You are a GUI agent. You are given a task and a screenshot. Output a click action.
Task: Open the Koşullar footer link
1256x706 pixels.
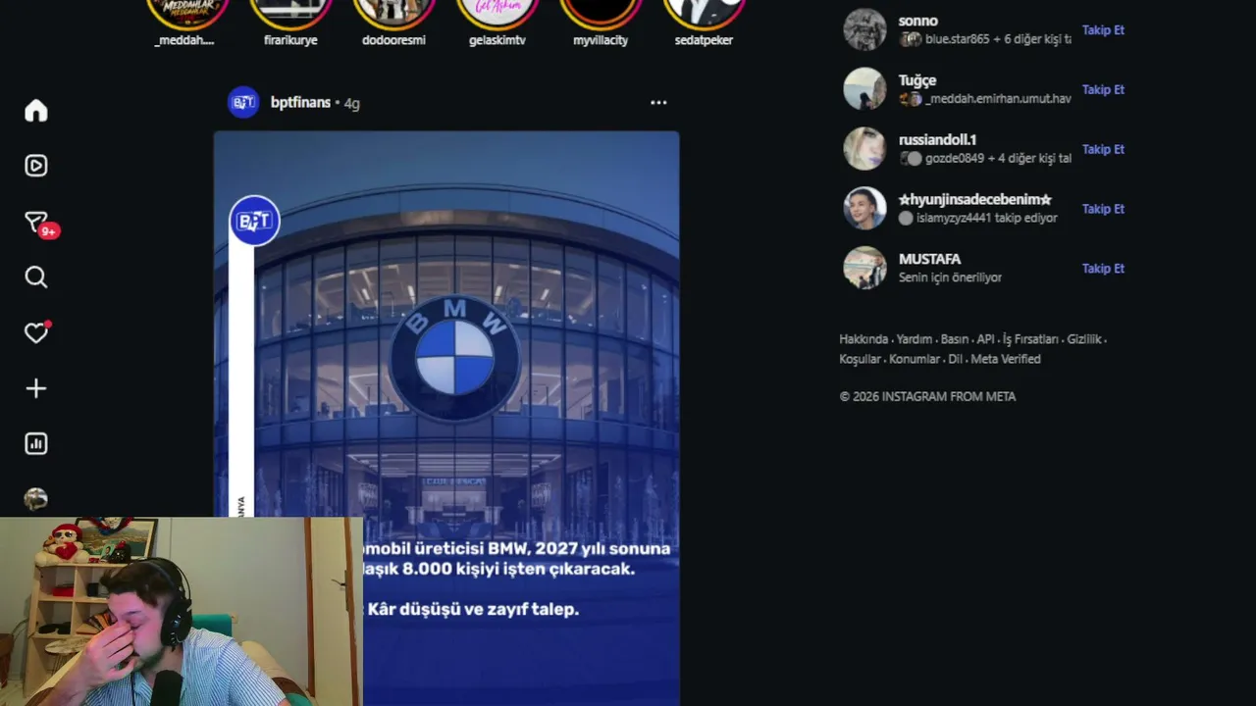click(x=860, y=359)
